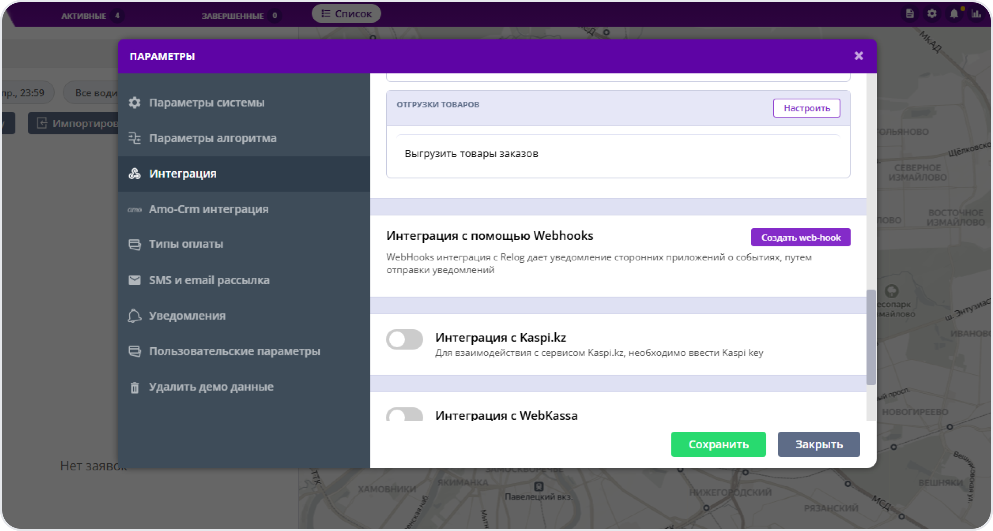Click the green Сохранить button
This screenshot has width=993, height=531.
pos(718,444)
